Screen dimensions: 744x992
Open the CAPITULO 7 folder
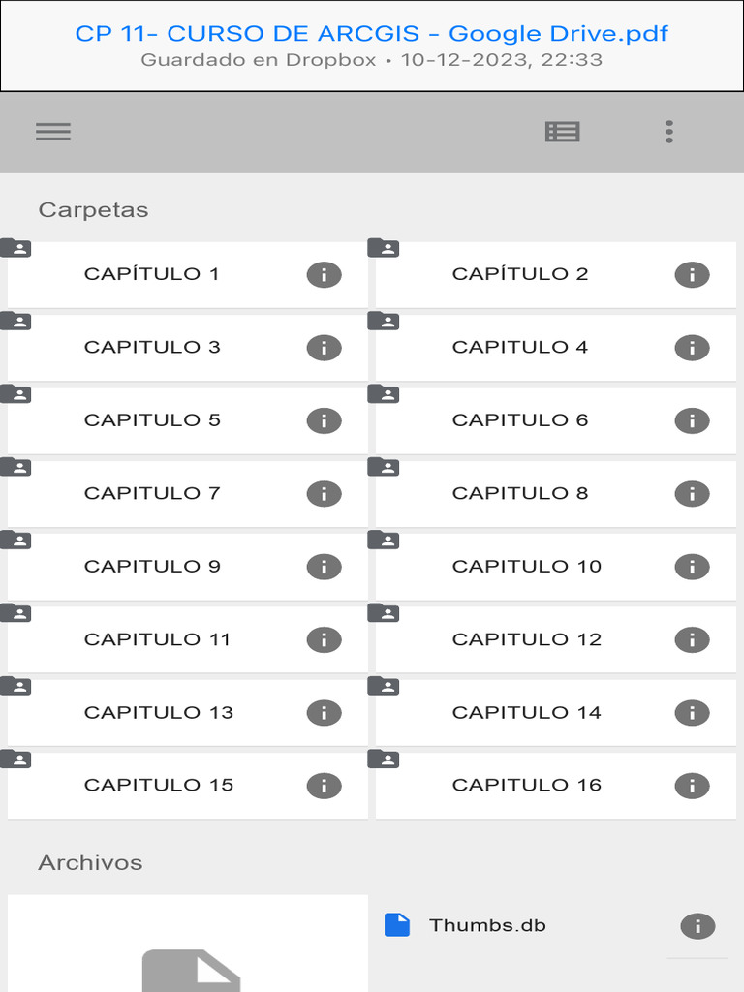click(x=152, y=493)
